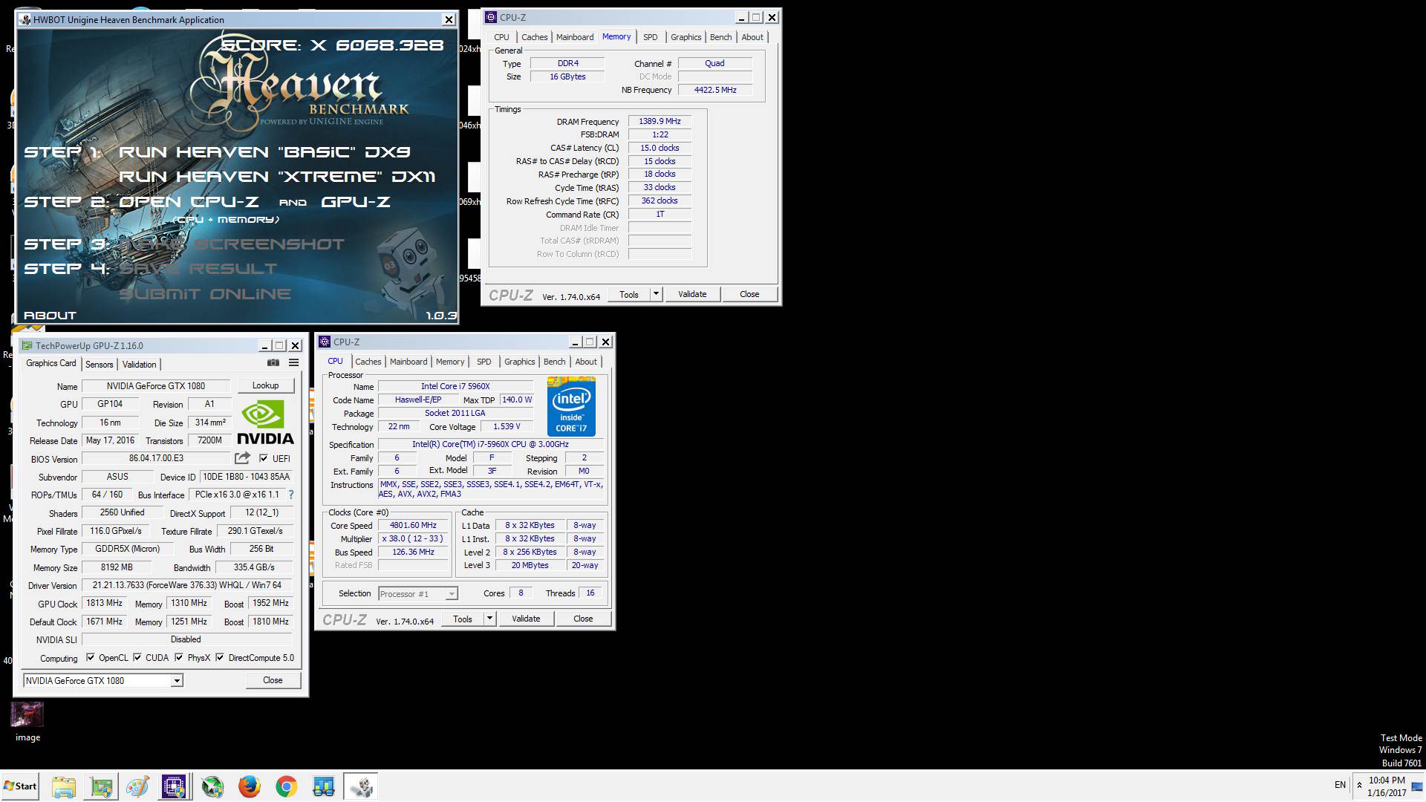Screen dimensions: 1426x802
Task: Open Firefox from the taskbar
Action: click(x=250, y=786)
